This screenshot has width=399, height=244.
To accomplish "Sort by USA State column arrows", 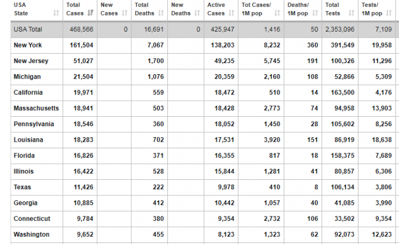I will [56, 13].
